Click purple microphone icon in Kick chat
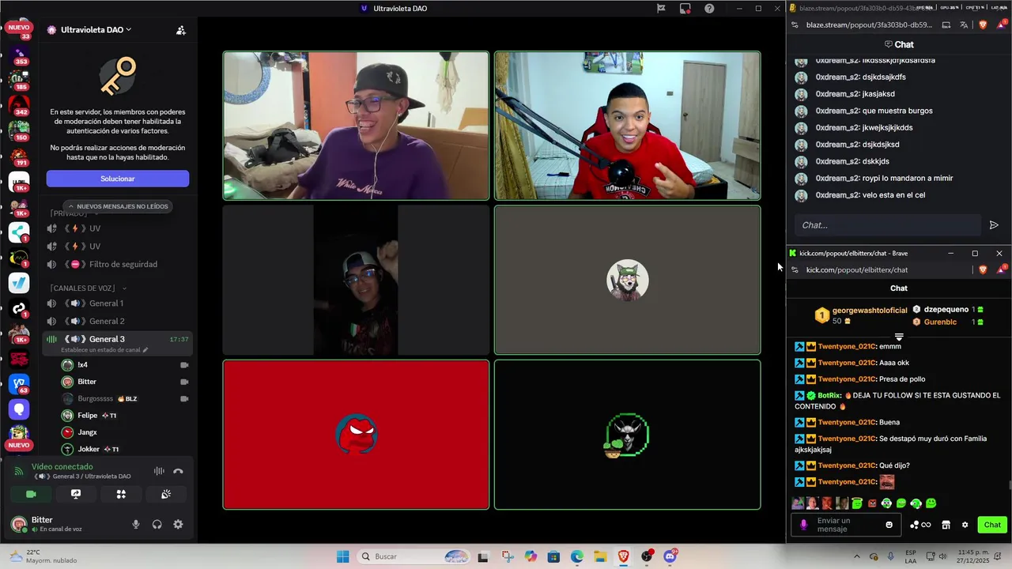This screenshot has width=1012, height=569. pos(804,525)
